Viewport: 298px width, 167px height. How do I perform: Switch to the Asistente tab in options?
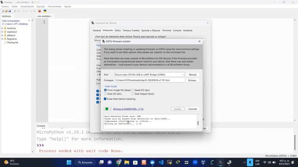pos(188,31)
